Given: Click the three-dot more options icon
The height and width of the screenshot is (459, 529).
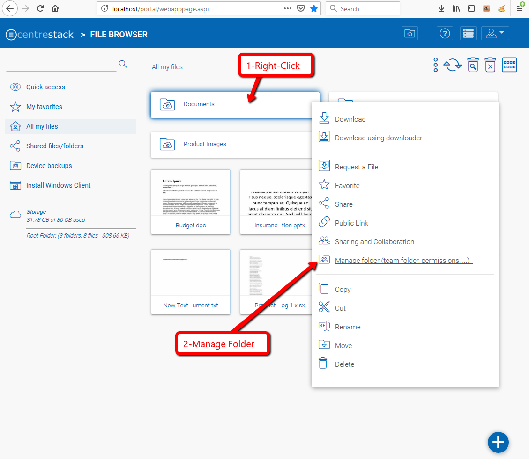Looking at the screenshot, I should tap(436, 65).
